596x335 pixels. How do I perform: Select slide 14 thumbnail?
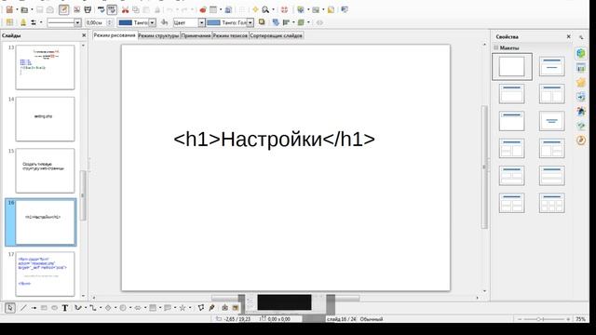45,119
